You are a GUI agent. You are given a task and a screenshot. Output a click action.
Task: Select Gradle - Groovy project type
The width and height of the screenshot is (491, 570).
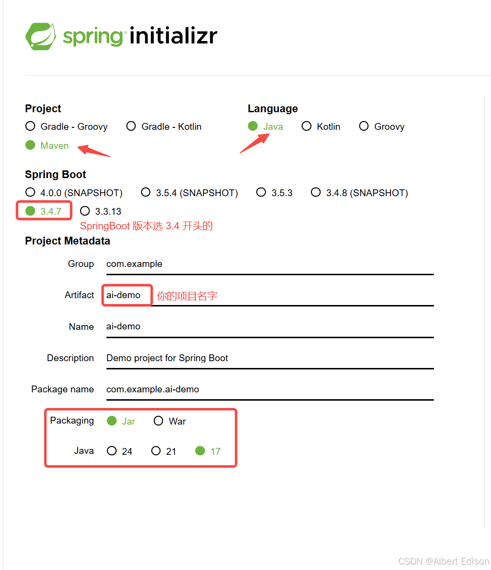click(66, 126)
